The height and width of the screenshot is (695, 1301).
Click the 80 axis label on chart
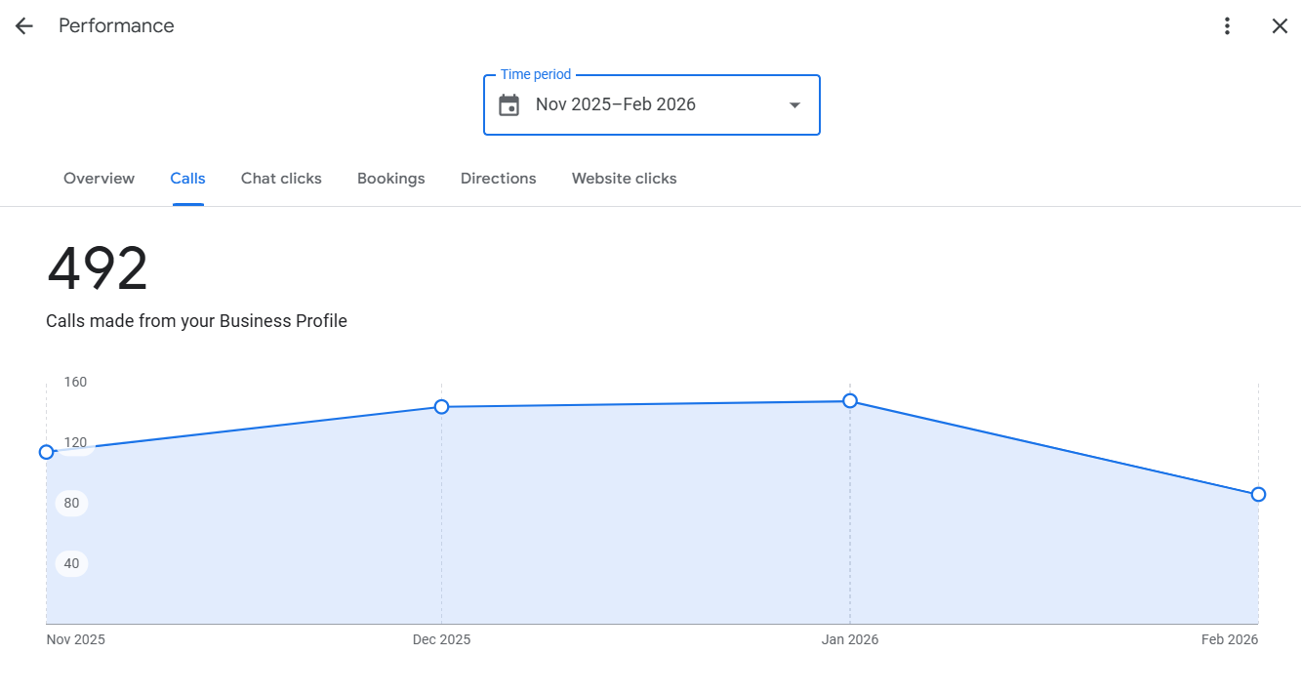[71, 504]
